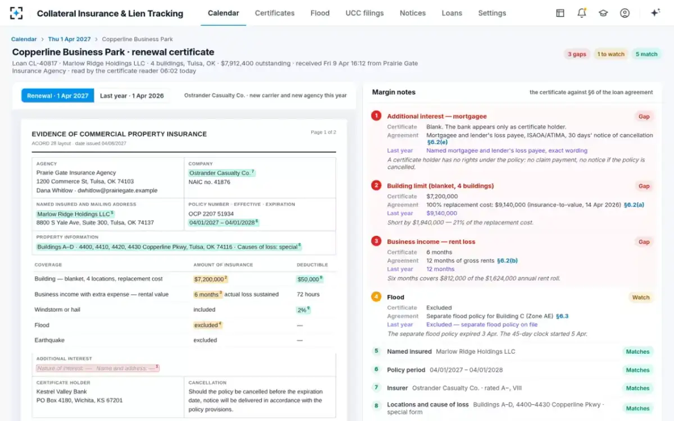
Task: Filter by the 3 gaps badge
Action: click(577, 54)
